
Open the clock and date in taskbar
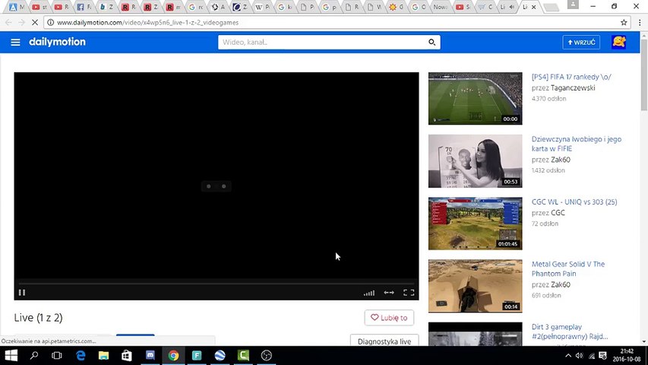pyautogui.click(x=627, y=355)
